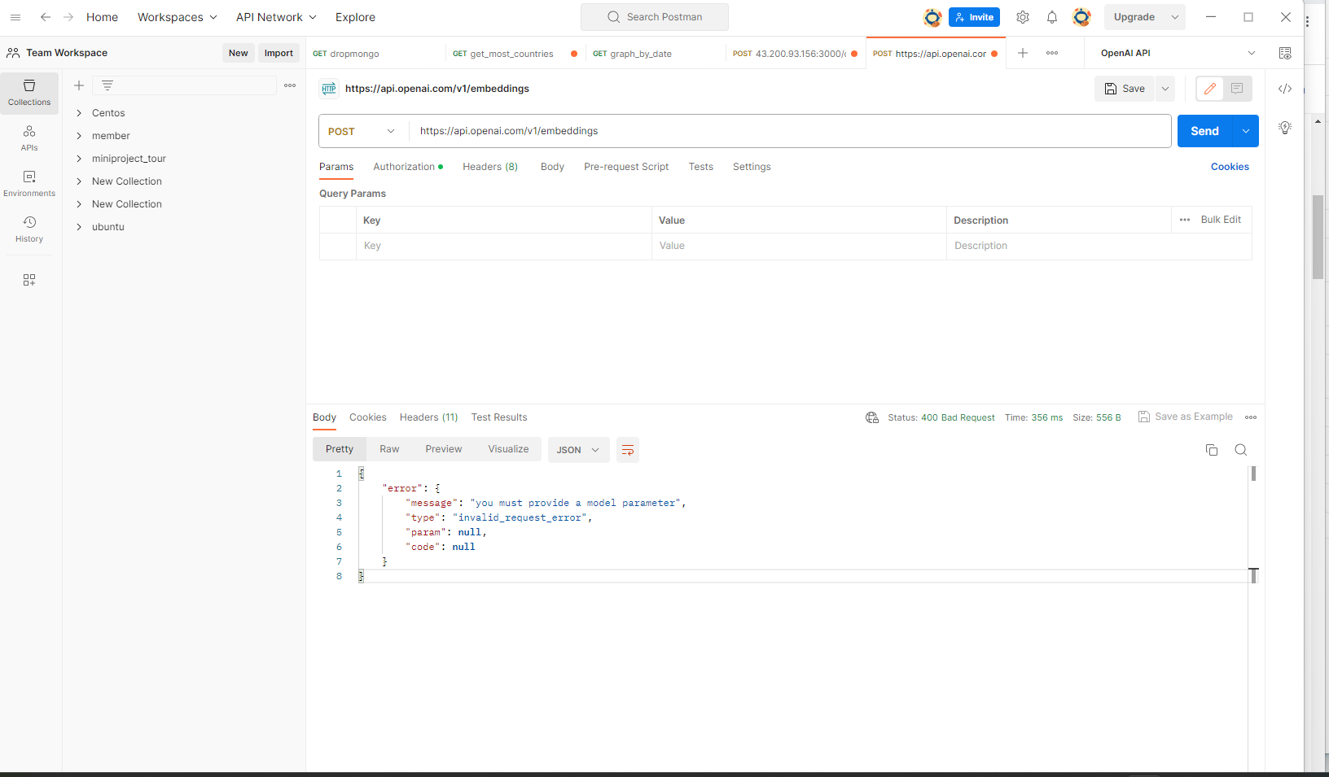The image size is (1329, 777).
Task: Open user avatar next to Upgrade
Action: [x=1081, y=17]
